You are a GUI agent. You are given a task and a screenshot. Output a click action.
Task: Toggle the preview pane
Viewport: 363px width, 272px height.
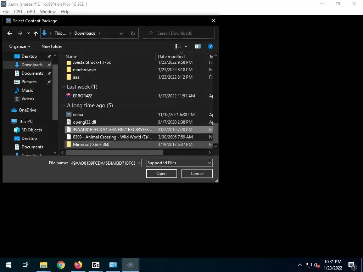(x=198, y=46)
